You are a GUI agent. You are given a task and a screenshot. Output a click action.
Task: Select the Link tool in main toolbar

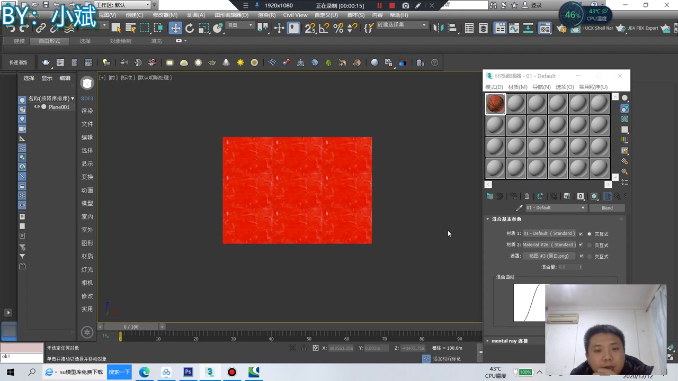(x=41, y=28)
